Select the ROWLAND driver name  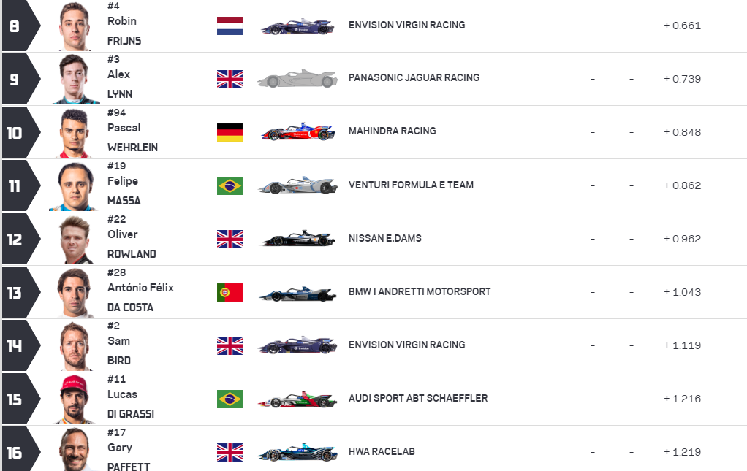coord(132,254)
